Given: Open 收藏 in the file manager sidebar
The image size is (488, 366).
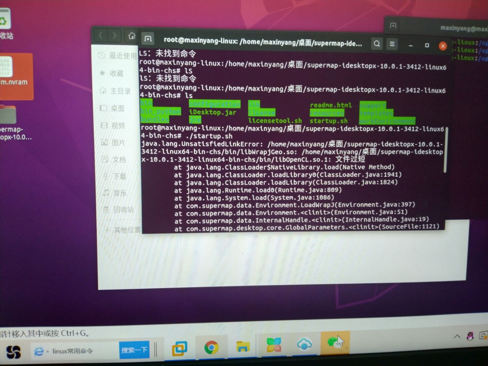Looking at the screenshot, I should (x=112, y=73).
